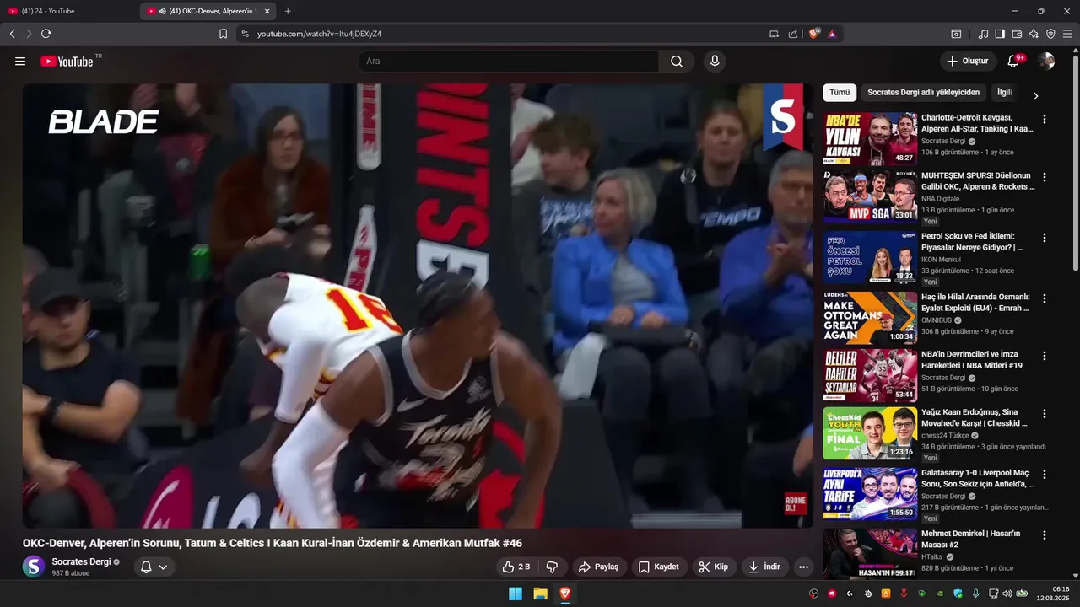This screenshot has height=607, width=1080.
Task: Dislike the video with thumbs-down
Action: point(552,567)
